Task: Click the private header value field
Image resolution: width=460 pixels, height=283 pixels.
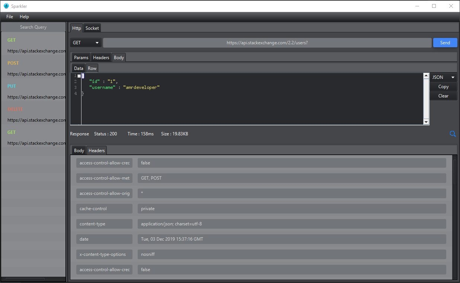Action: pyautogui.click(x=292, y=209)
